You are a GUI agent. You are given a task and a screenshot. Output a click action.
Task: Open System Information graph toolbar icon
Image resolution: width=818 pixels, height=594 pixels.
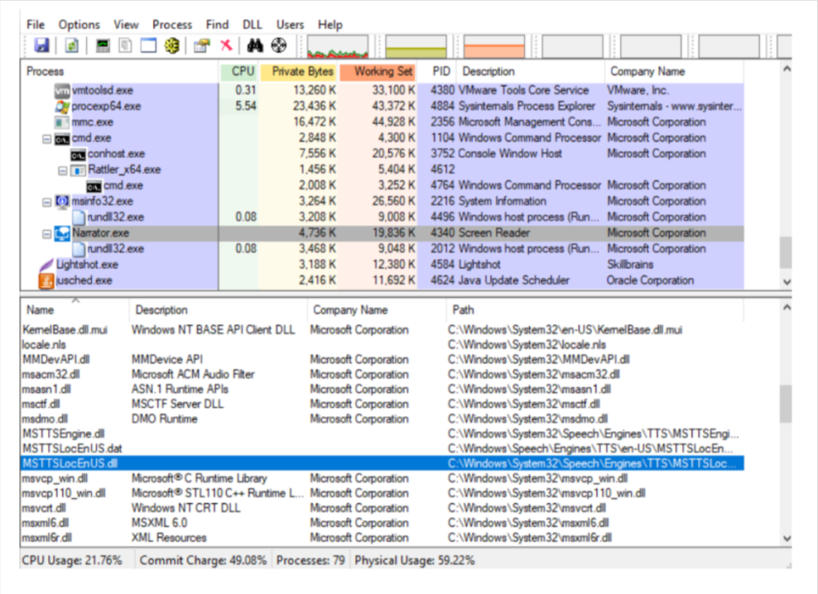click(x=102, y=46)
